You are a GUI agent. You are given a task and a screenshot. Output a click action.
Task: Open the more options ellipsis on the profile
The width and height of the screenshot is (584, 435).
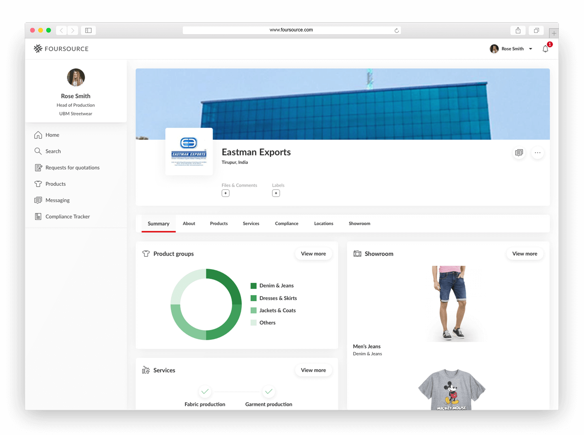[537, 153]
